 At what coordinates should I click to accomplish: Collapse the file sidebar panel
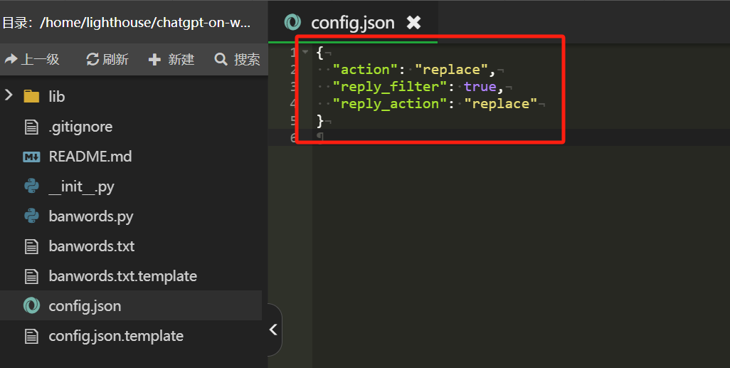click(x=273, y=330)
